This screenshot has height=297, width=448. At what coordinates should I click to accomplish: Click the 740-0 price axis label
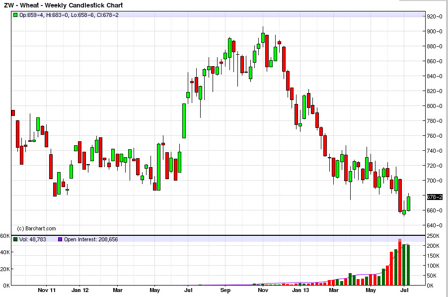pos(435,151)
